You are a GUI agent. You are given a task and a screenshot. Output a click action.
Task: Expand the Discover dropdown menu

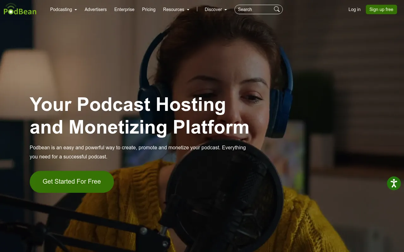216,9
